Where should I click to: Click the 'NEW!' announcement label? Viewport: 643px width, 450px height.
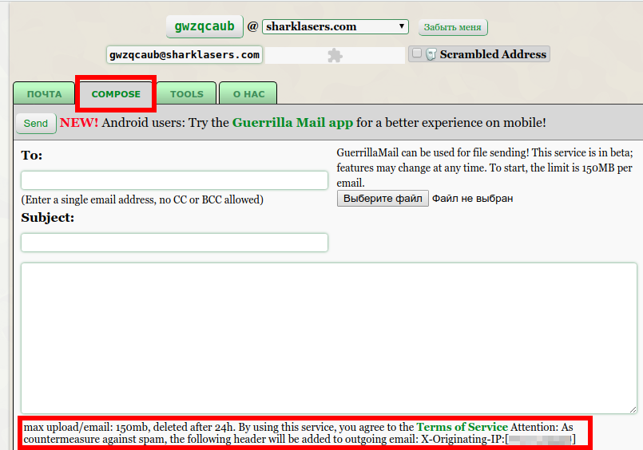click(79, 123)
